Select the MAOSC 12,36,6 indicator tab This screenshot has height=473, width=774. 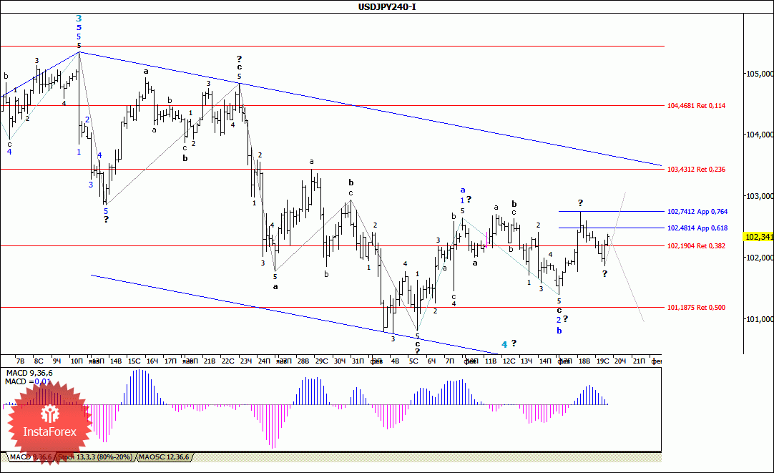pyautogui.click(x=163, y=457)
